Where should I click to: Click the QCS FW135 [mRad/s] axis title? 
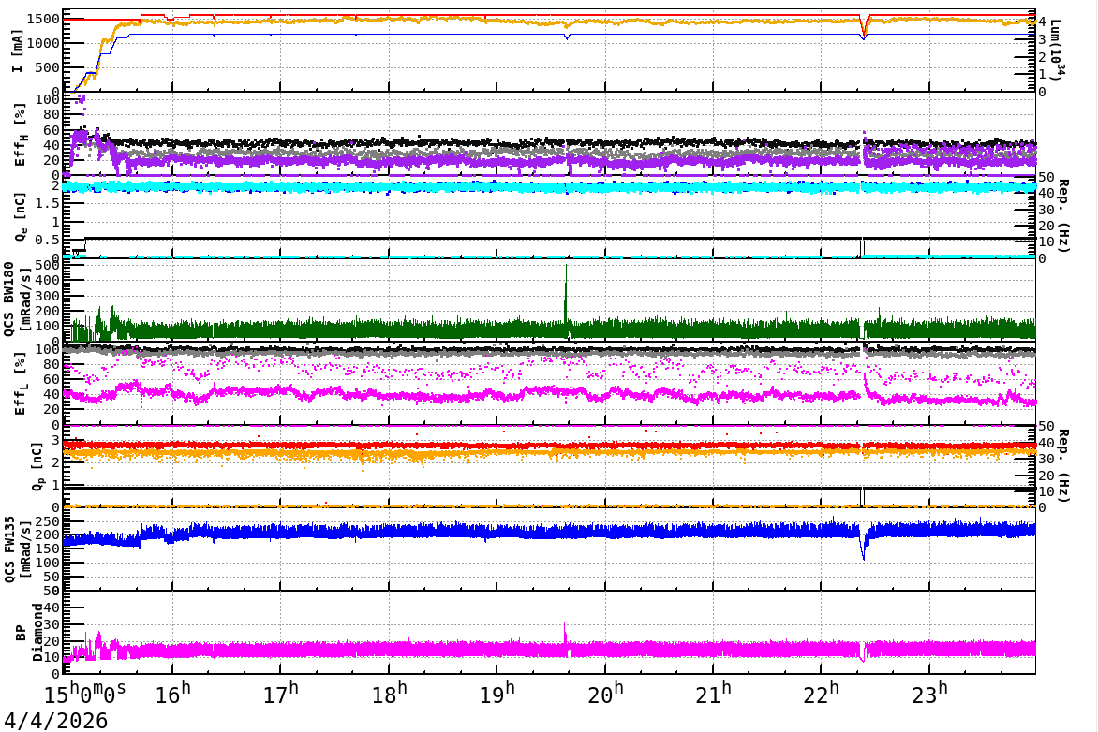coord(18,549)
